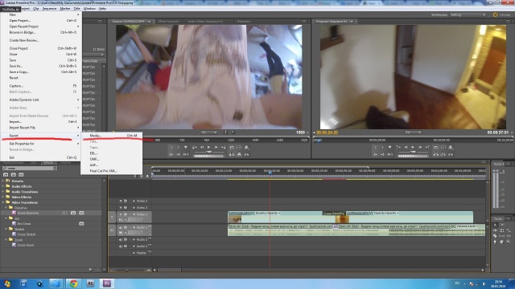The image size is (515, 289).
Task: Click the Cross Zoom transition icon
Action: tap(14, 245)
